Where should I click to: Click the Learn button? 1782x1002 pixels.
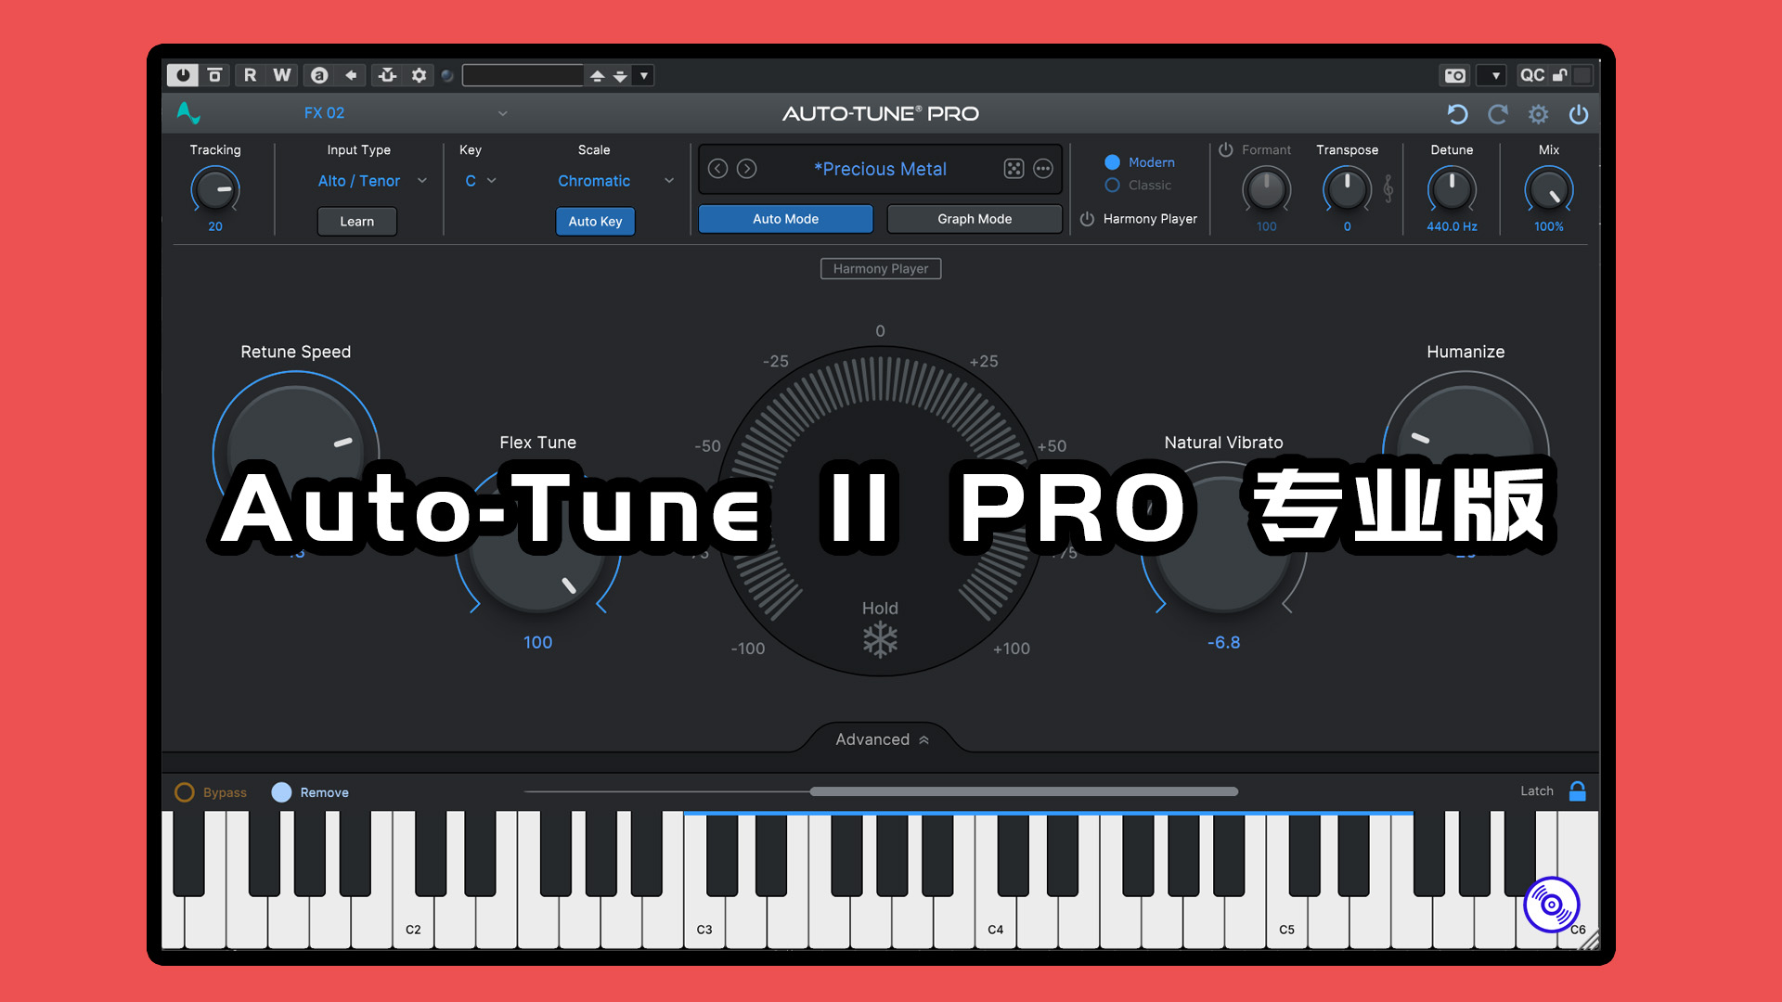[356, 220]
